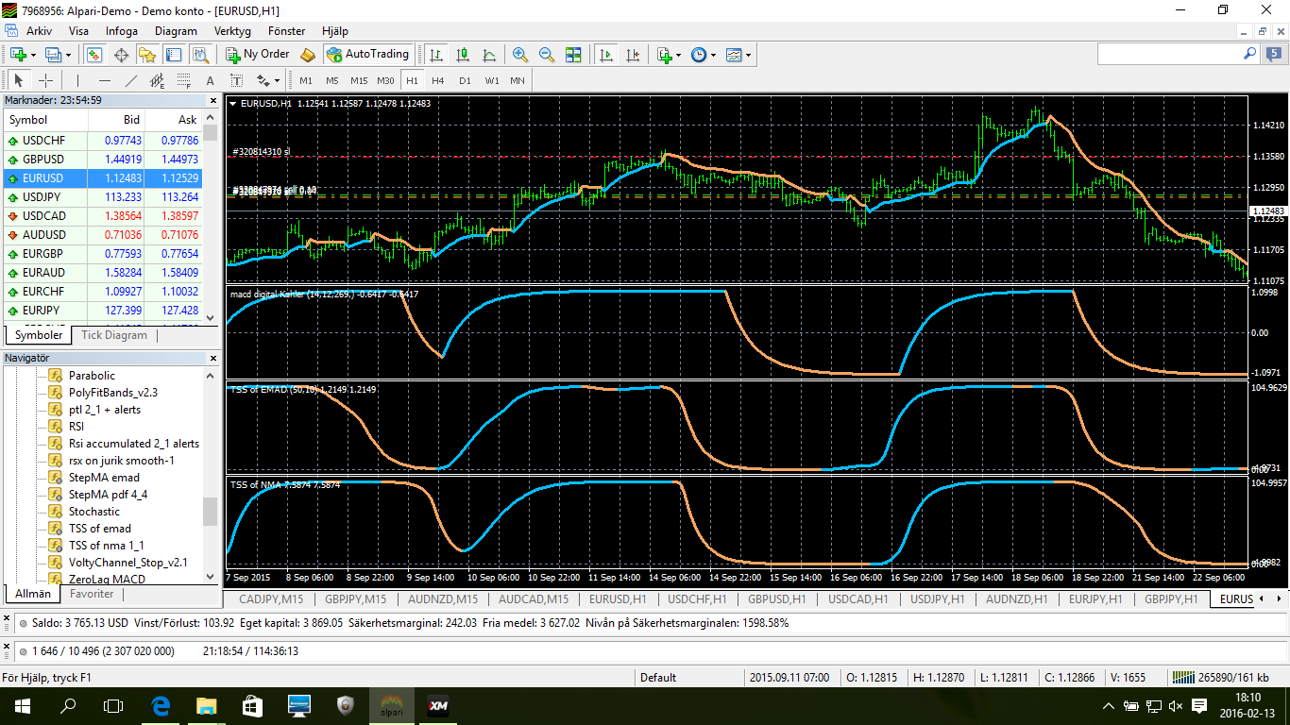
Task: Open the MetaEditor yellow book icon
Action: pos(307,55)
